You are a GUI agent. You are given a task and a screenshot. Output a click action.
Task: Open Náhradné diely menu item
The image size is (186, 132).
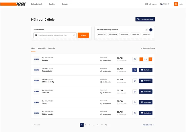[37, 4]
